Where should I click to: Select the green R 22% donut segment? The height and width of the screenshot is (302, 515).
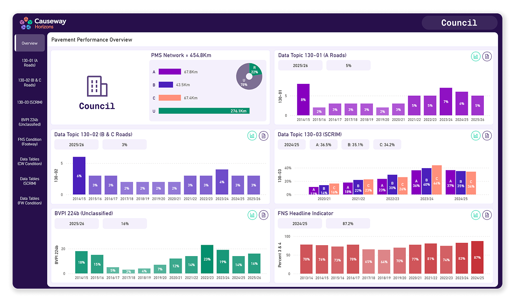click(x=255, y=69)
